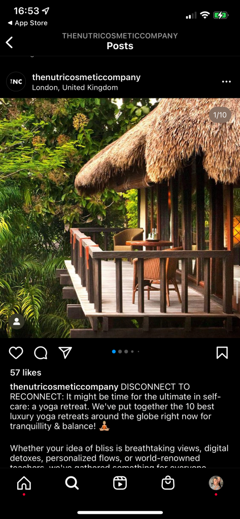Like the post with heart icon
The height and width of the screenshot is (519, 240).
pos(16,353)
